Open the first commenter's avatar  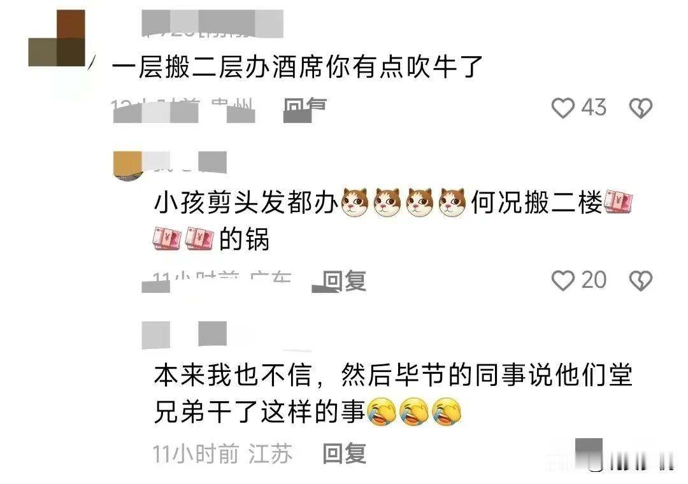pyautogui.click(x=57, y=38)
